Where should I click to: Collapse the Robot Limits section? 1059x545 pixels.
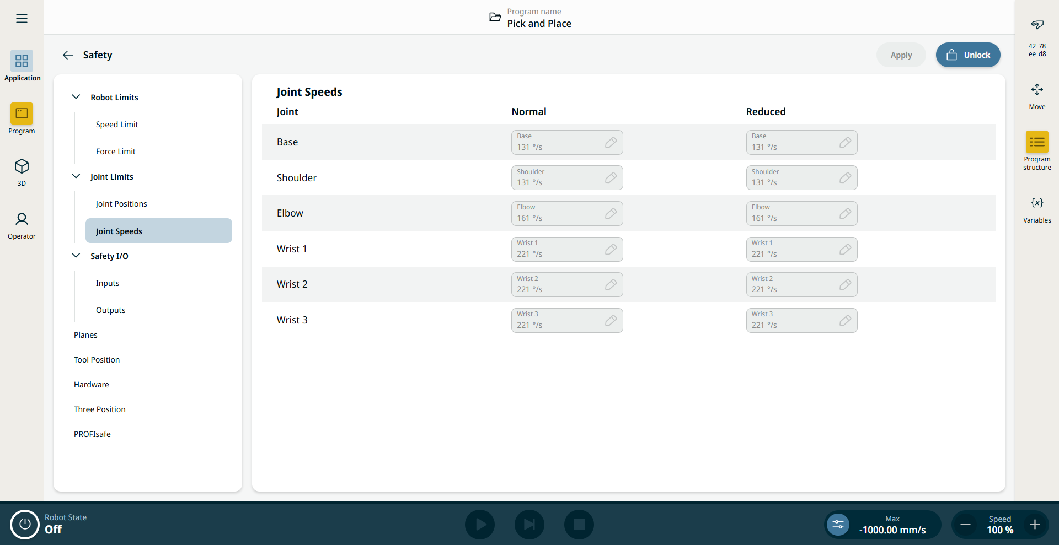click(76, 97)
